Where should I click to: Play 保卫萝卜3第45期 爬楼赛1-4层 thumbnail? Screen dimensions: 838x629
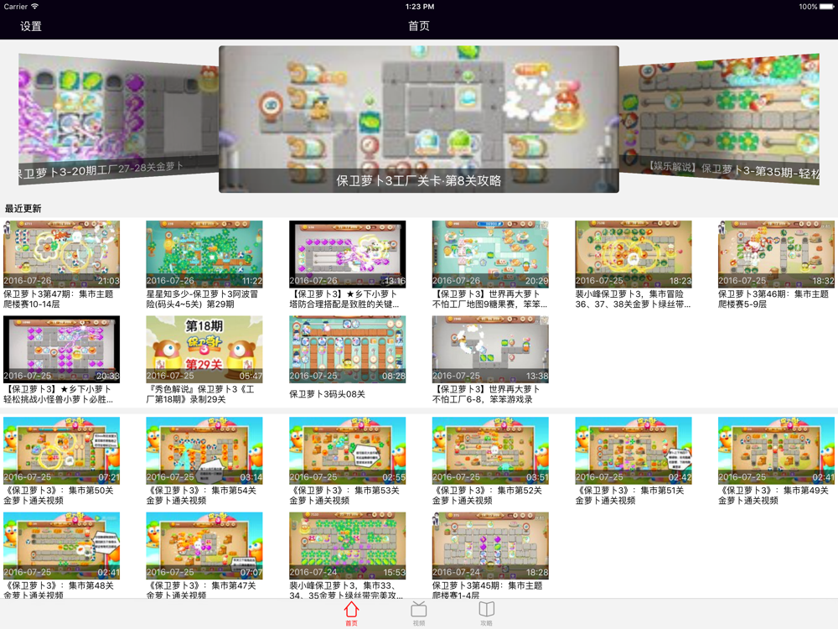pos(490,546)
